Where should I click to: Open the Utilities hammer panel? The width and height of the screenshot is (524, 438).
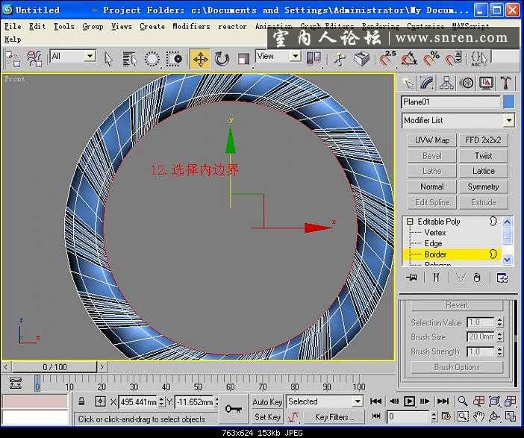point(506,83)
